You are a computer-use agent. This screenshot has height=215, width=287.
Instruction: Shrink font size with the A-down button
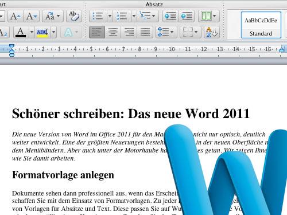tap(32, 16)
